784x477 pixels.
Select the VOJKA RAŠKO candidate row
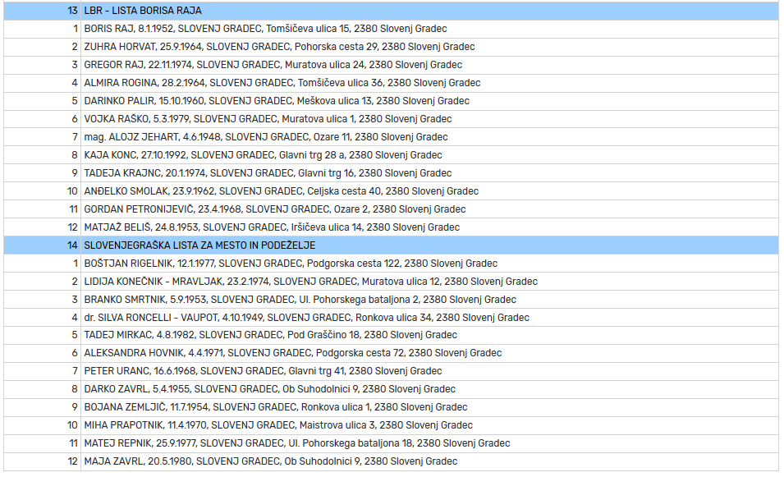(x=391, y=118)
